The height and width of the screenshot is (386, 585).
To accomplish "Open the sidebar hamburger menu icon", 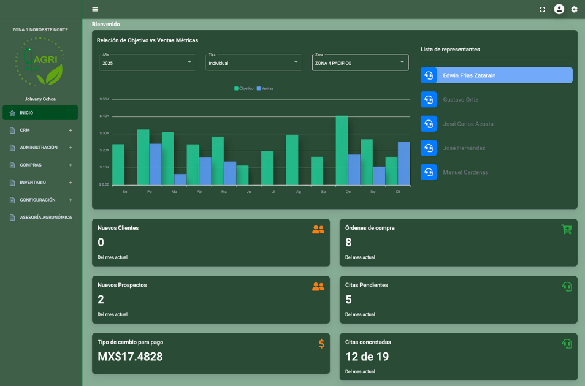I will pyautogui.click(x=95, y=9).
